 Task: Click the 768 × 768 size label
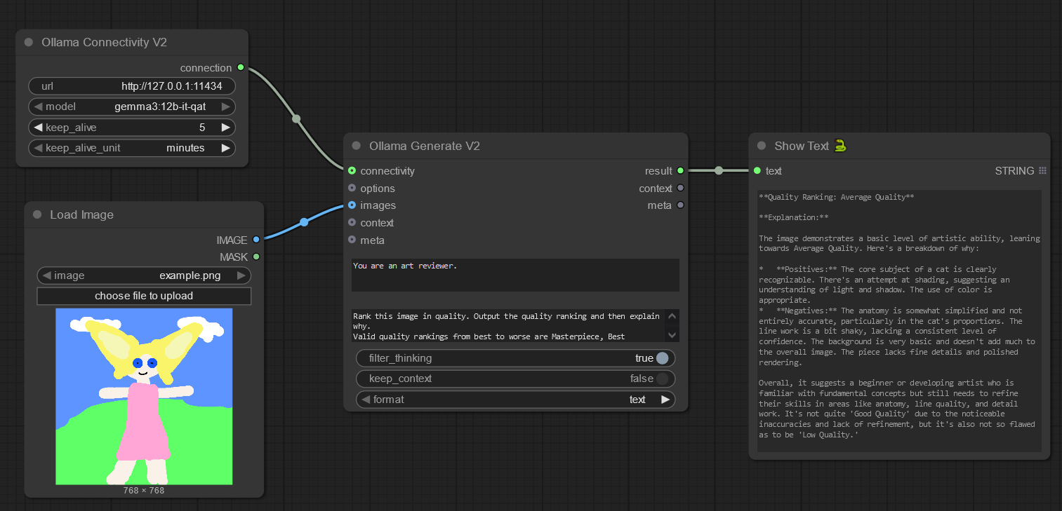pyautogui.click(x=144, y=491)
